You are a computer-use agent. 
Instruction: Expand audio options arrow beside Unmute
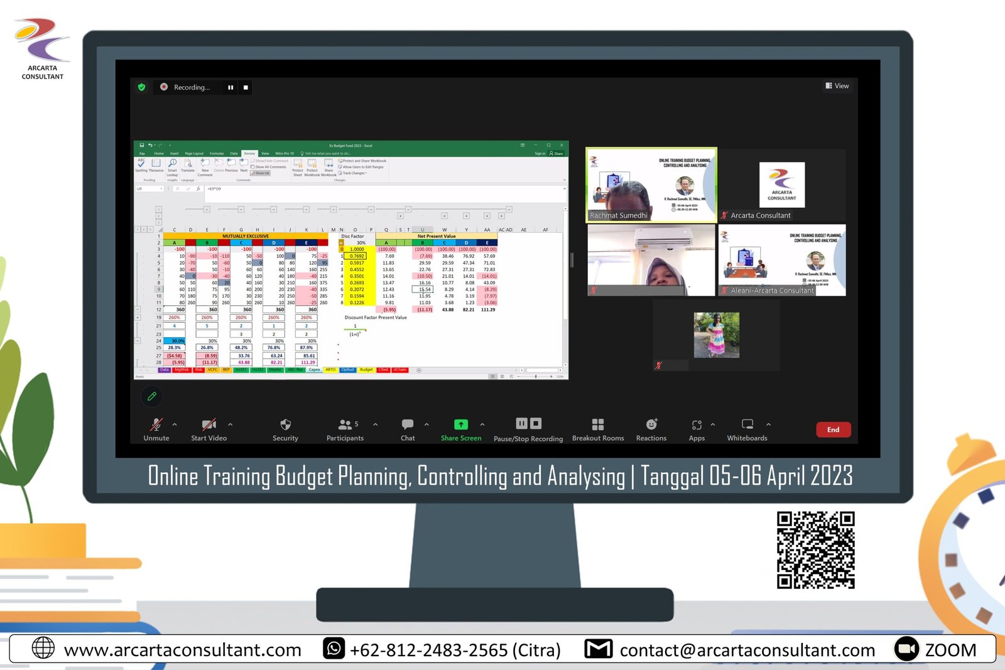coord(175,424)
